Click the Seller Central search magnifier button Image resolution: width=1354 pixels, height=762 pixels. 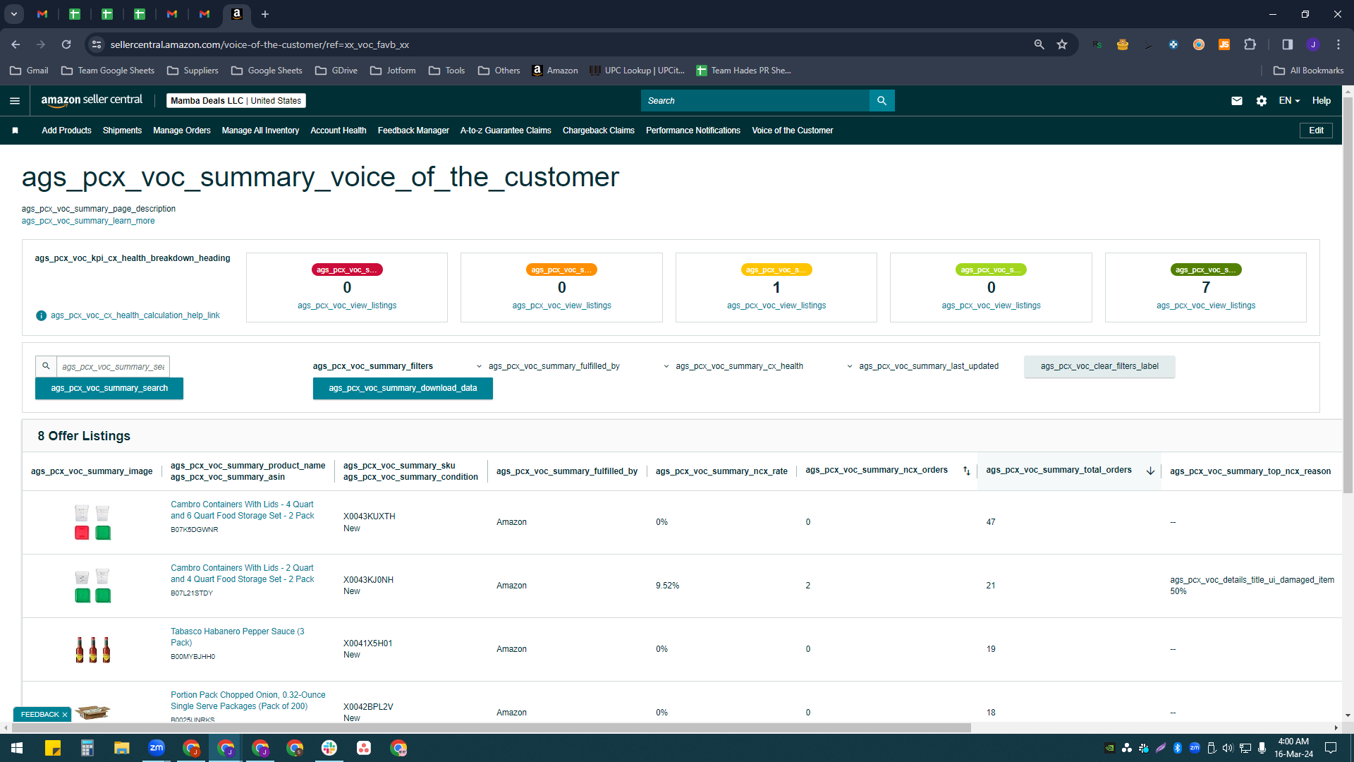pos(882,101)
